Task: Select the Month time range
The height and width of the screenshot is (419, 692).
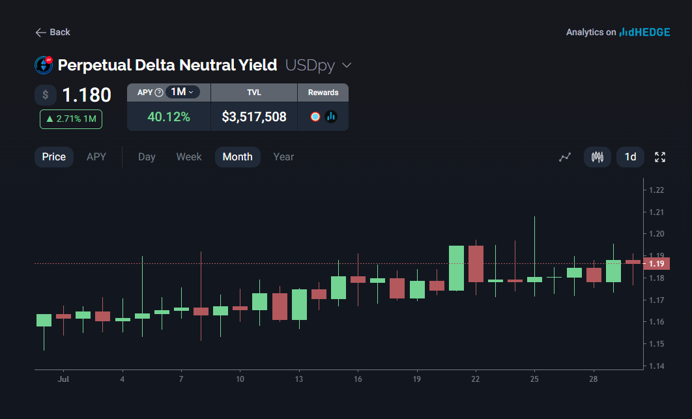Action: pyautogui.click(x=237, y=157)
